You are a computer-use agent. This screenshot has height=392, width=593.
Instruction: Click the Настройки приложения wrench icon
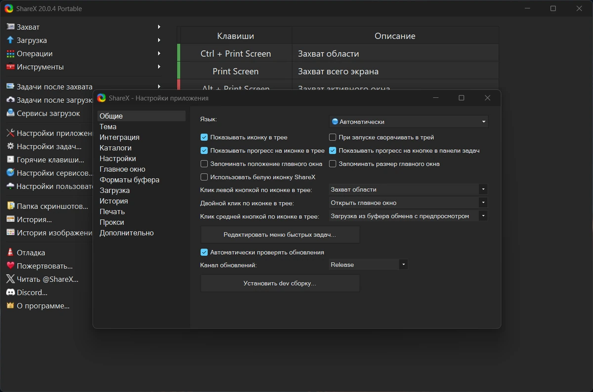coord(10,133)
